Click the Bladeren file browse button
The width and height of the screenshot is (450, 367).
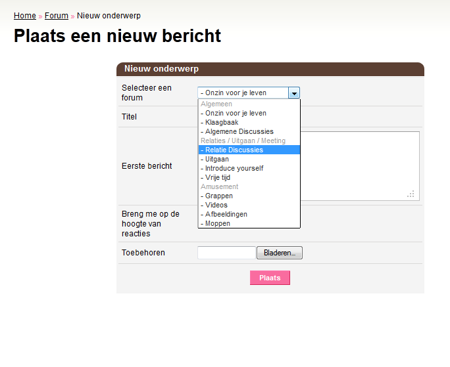pyautogui.click(x=280, y=253)
